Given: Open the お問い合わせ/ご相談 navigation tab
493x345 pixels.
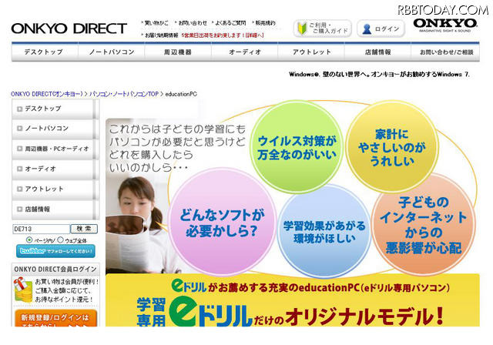Looking at the screenshot, I should point(446,52).
